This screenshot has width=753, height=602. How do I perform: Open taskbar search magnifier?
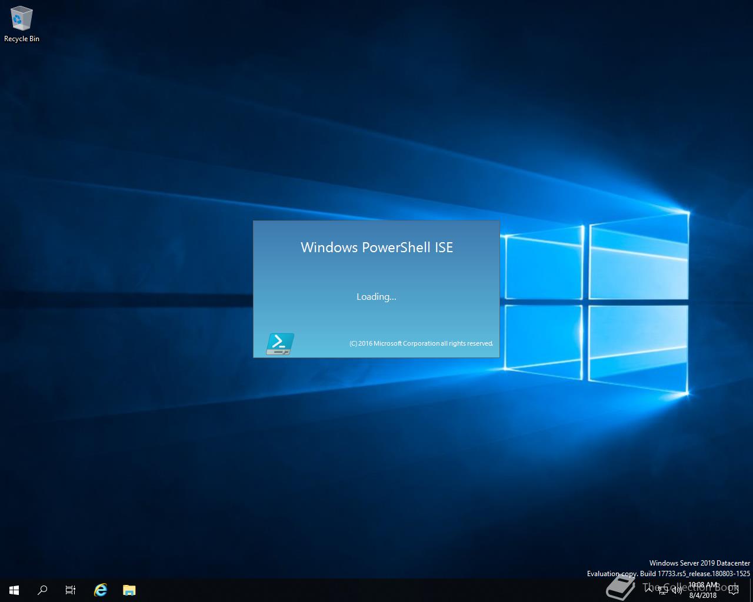coord(42,590)
